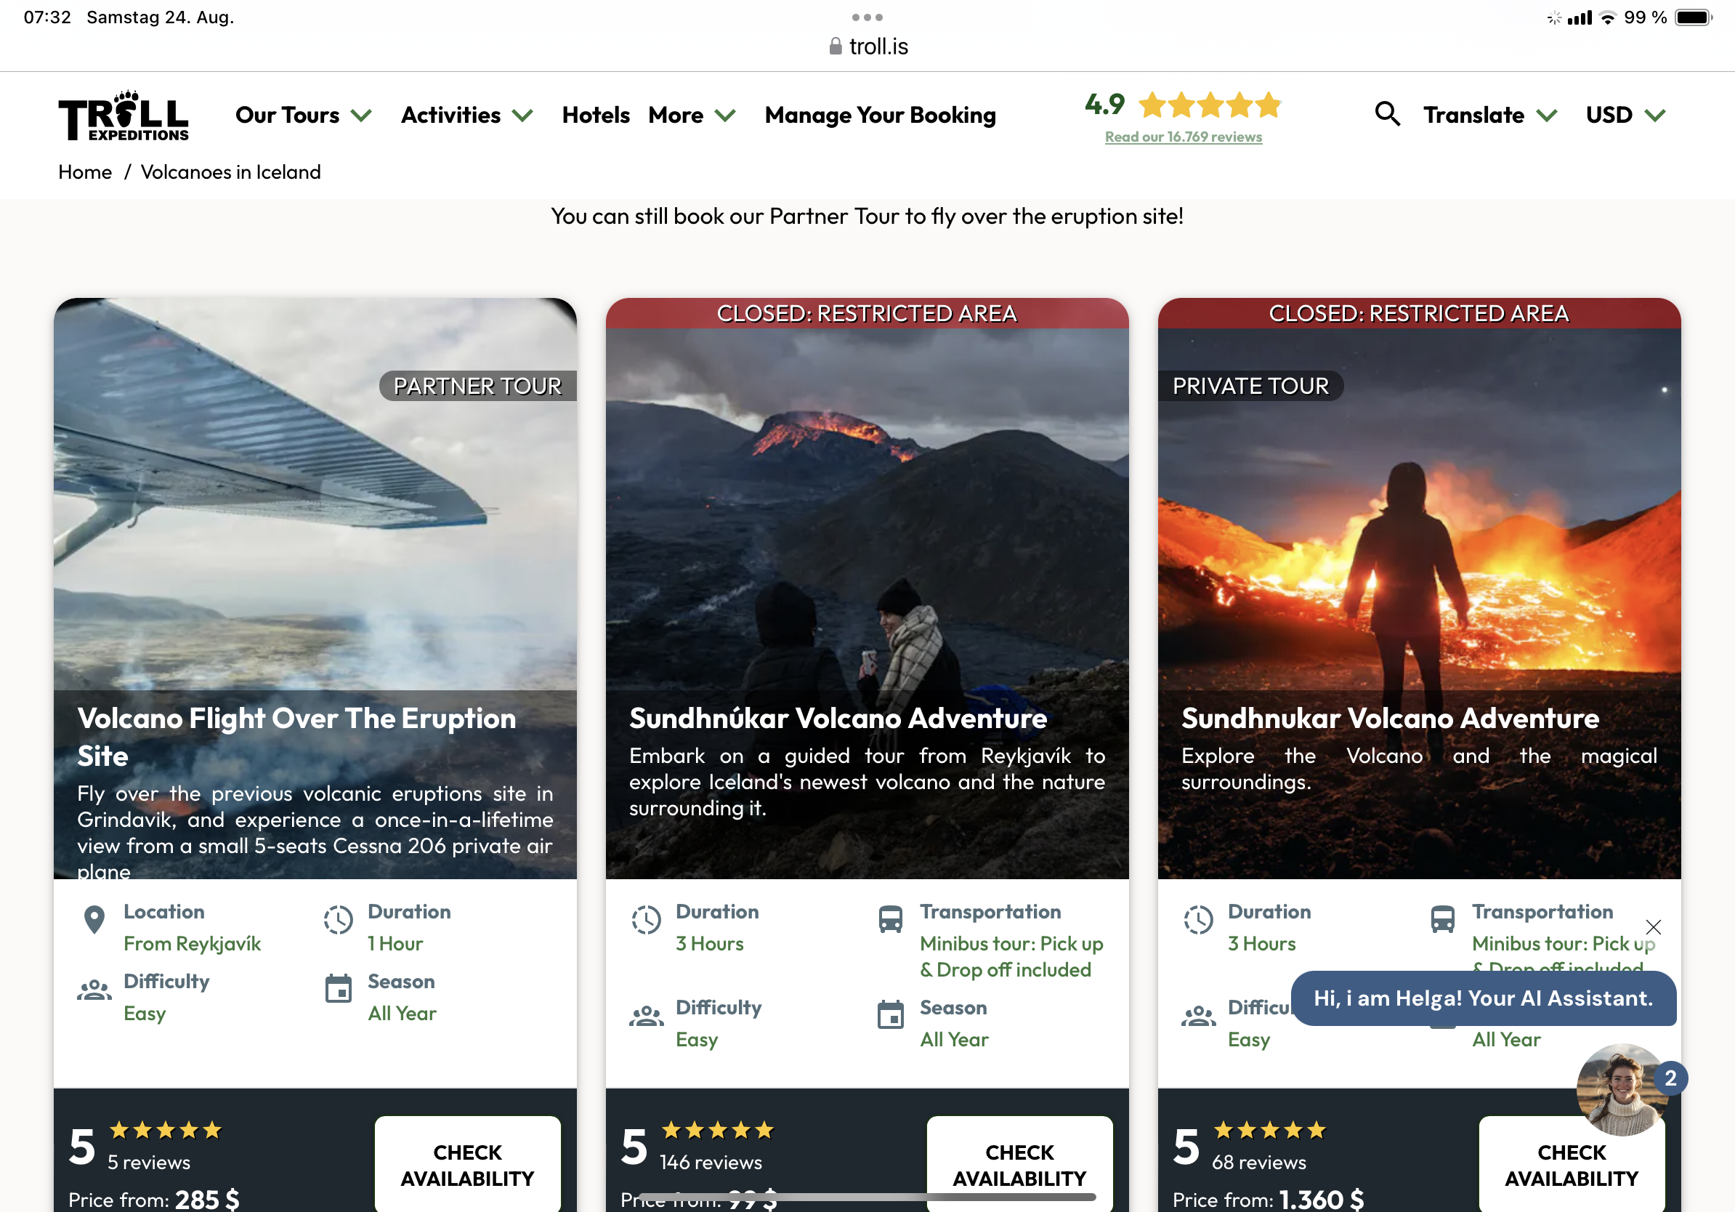Open Manage Your Booking page
The height and width of the screenshot is (1212, 1735).
click(881, 115)
